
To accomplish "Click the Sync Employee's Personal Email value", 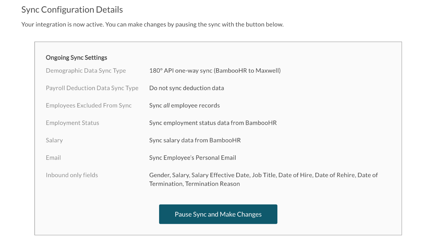I will click(192, 158).
